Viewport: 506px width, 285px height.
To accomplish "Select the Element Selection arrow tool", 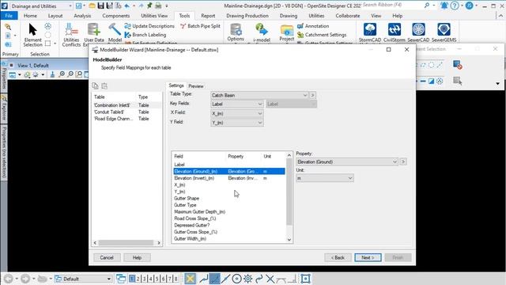I will point(32,35).
